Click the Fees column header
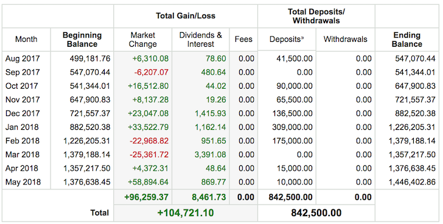 (x=243, y=39)
